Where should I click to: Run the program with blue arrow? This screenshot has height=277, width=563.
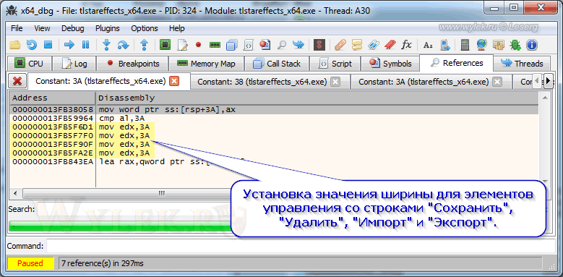(x=69, y=45)
